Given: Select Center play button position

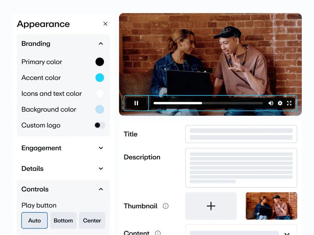Looking at the screenshot, I should [x=92, y=220].
